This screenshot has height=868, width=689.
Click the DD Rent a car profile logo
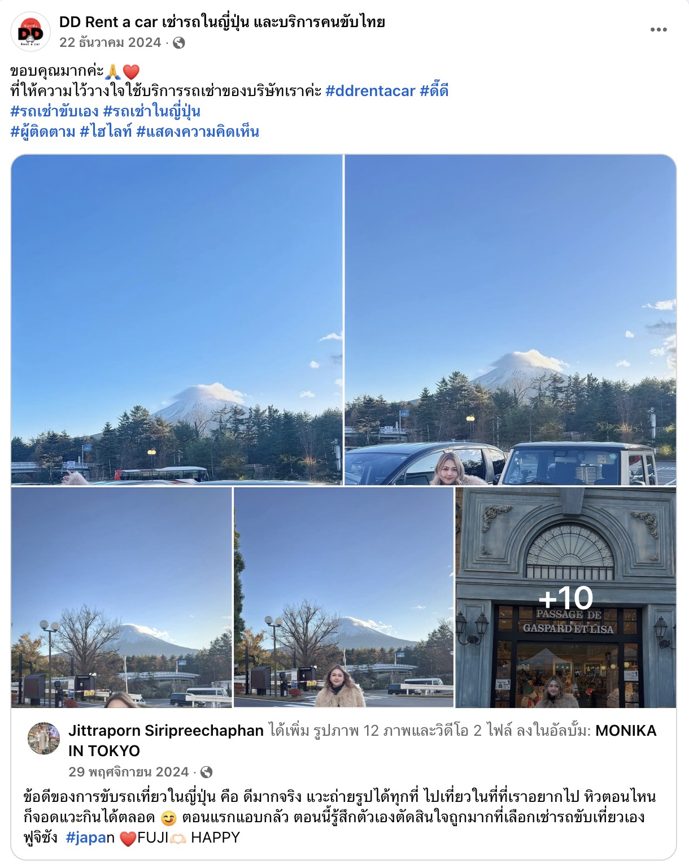[30, 32]
